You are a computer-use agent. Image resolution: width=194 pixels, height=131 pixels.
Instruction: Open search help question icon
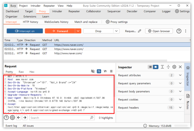6,117
